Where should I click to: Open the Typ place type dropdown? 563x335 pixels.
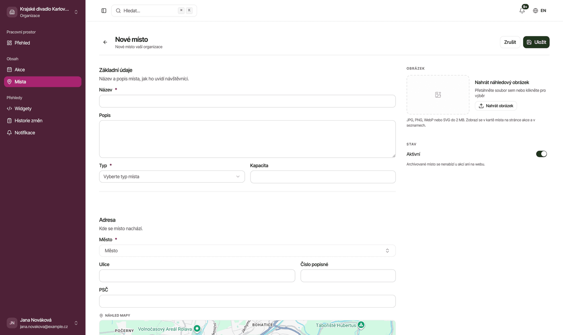tap(172, 177)
